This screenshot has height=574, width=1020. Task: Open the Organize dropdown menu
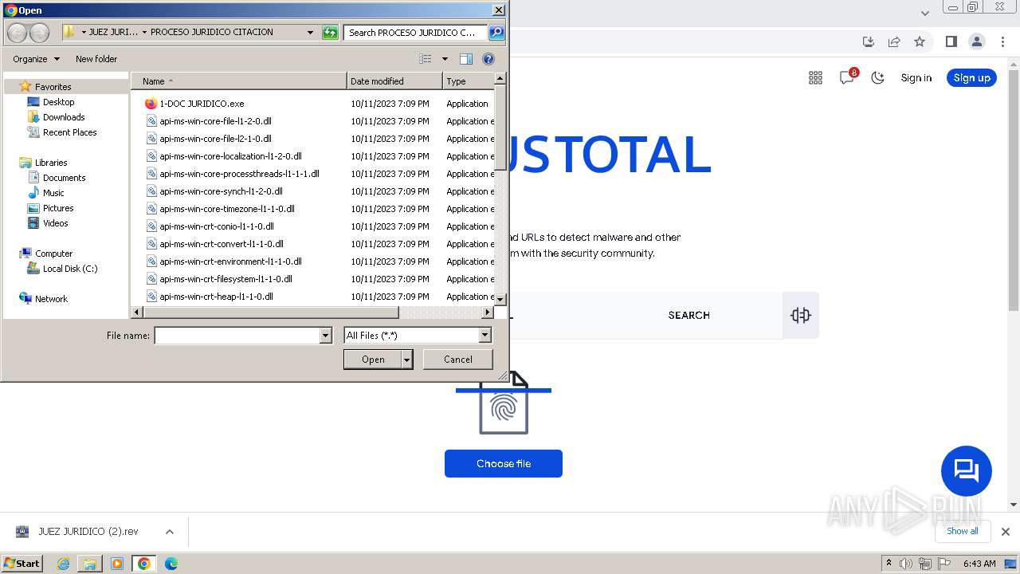click(x=36, y=59)
